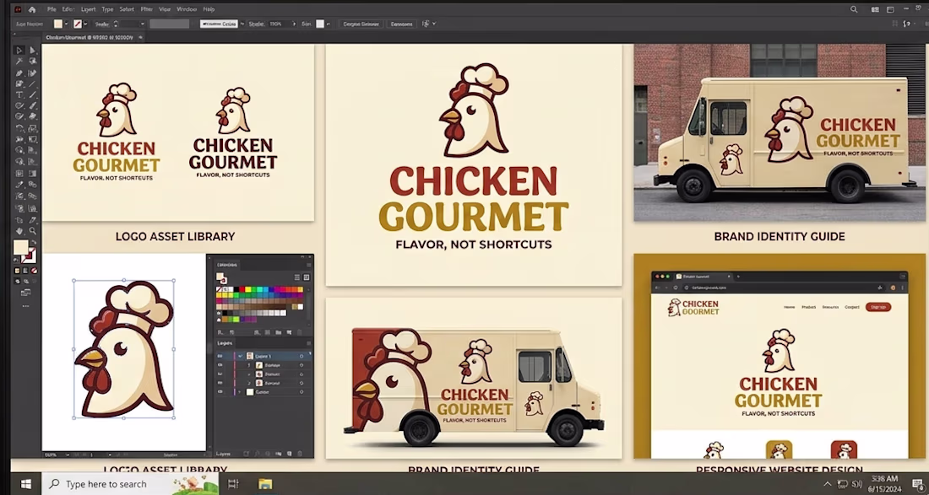Click Preferences button in control bar
Image resolution: width=929 pixels, height=495 pixels.
402,24
